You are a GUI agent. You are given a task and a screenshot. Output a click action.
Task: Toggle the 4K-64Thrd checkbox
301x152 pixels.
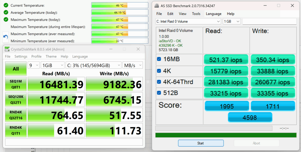(159, 82)
